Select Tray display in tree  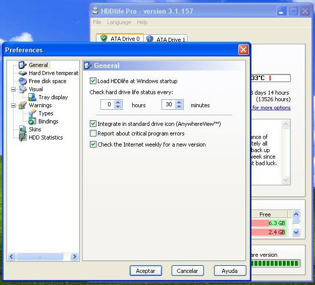(53, 97)
